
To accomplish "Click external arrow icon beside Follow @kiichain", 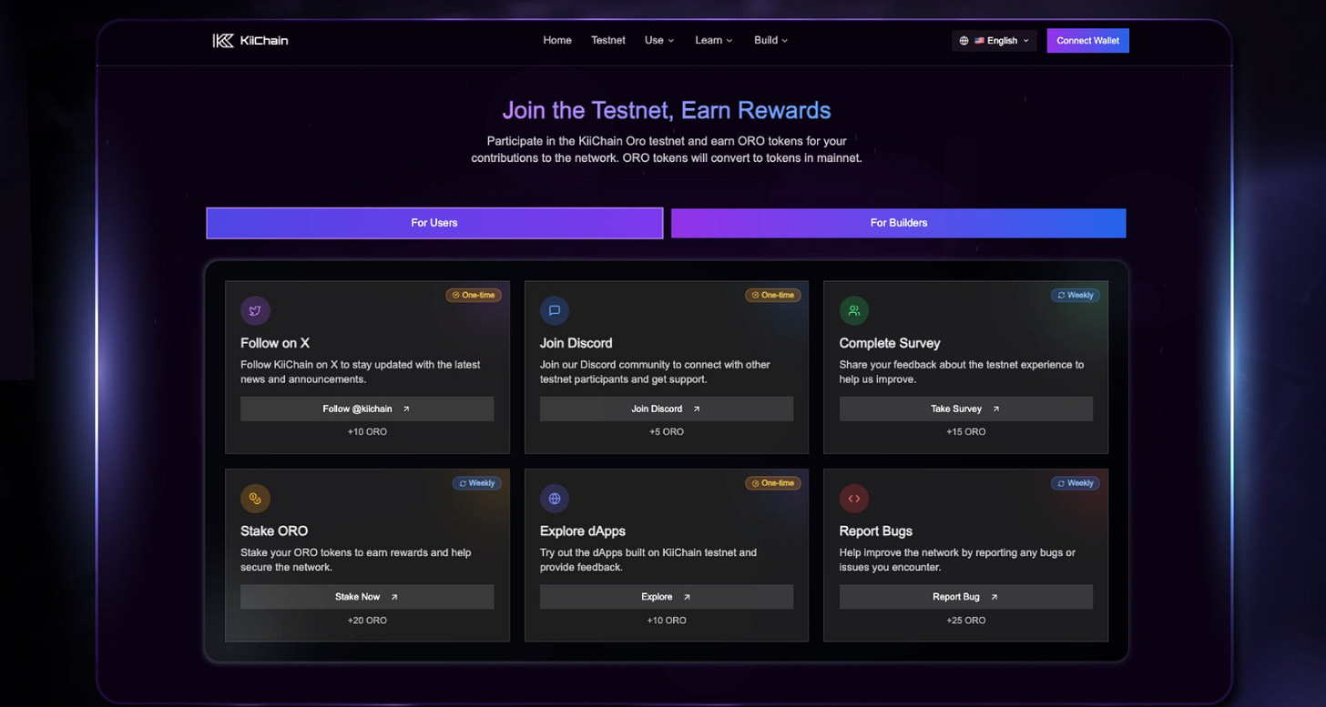I will point(406,409).
